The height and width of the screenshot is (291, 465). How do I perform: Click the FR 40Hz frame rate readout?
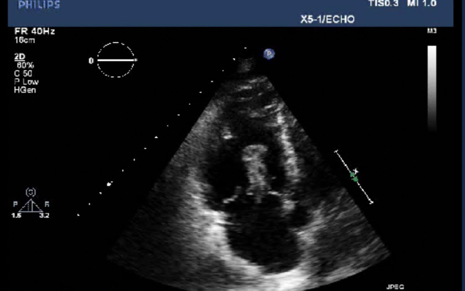(34, 31)
